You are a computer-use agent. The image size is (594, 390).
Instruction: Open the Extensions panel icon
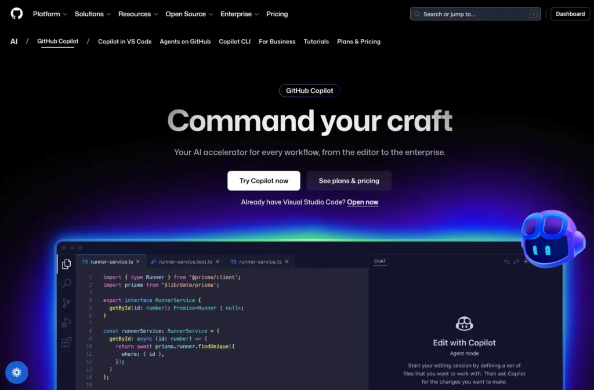66,342
